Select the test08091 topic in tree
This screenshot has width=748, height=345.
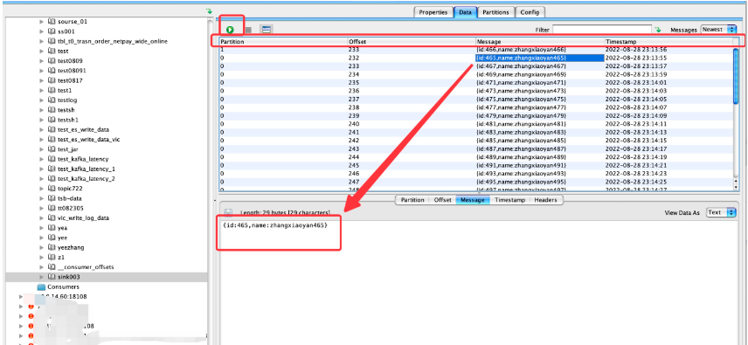pyautogui.click(x=72, y=71)
